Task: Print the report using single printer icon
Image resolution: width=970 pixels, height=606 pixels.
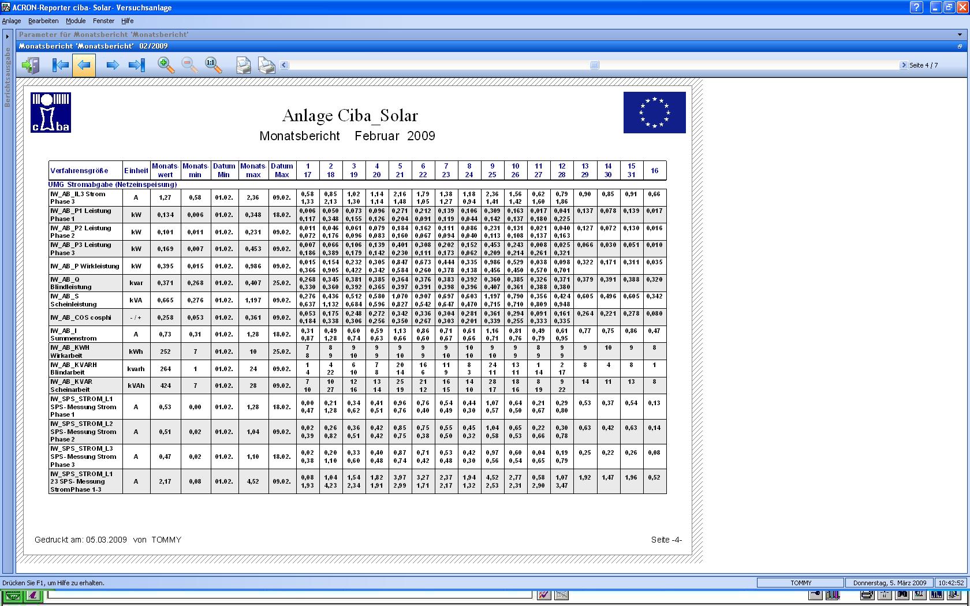Action: [x=244, y=65]
